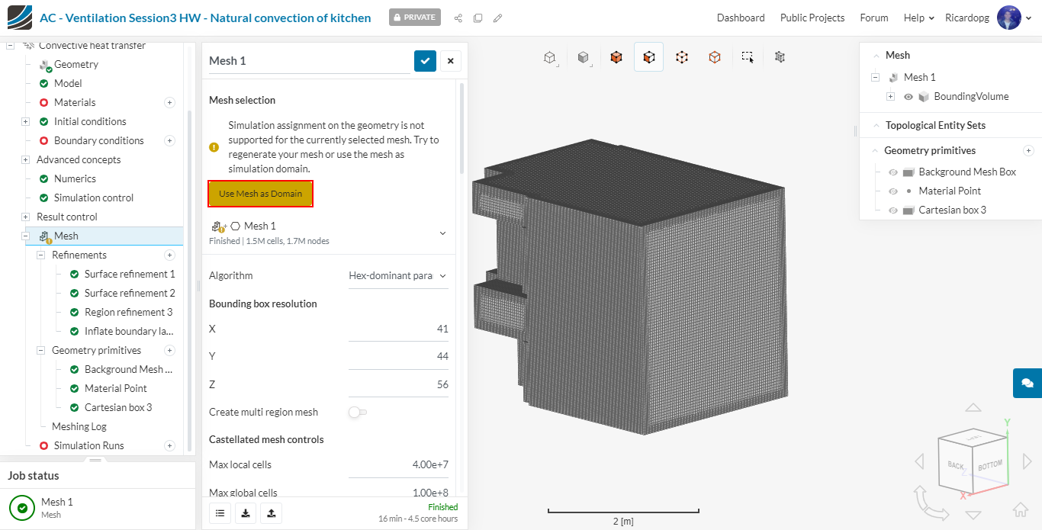Confirm Mesh 1 settings with checkmark button

point(425,61)
